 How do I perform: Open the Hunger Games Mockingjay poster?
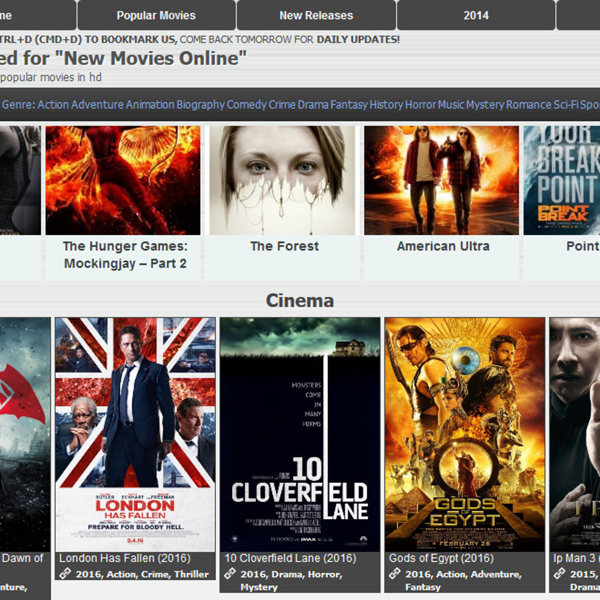[123, 180]
